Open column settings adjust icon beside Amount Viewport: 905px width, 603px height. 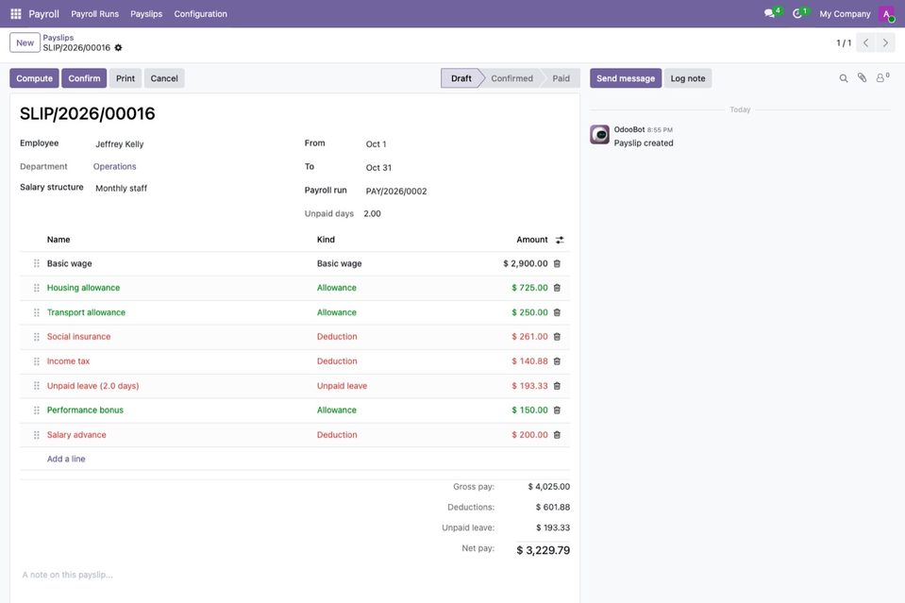(560, 240)
